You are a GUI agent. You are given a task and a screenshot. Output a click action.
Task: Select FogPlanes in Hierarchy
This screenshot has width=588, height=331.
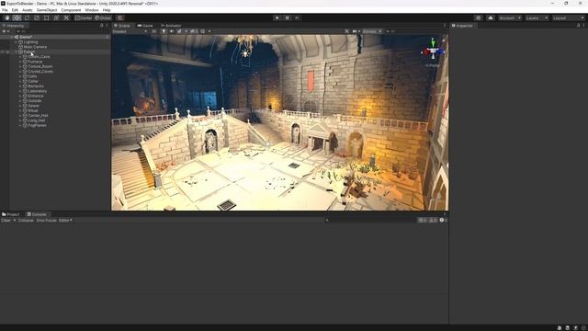coord(37,125)
